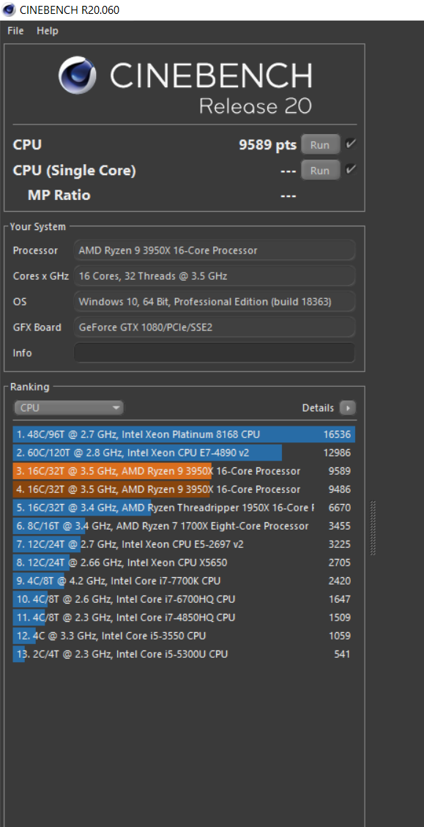This screenshot has width=424, height=827.
Task: Select ranking row Intel Core i5-5300U
Action: (x=184, y=654)
